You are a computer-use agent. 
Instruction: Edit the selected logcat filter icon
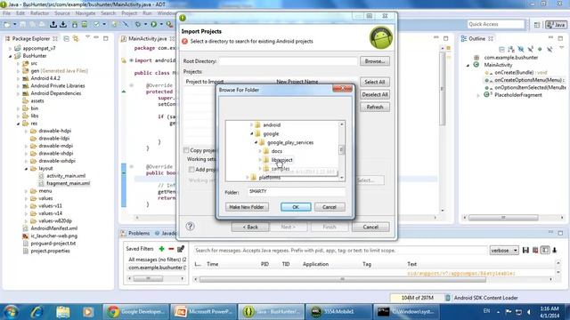181,249
